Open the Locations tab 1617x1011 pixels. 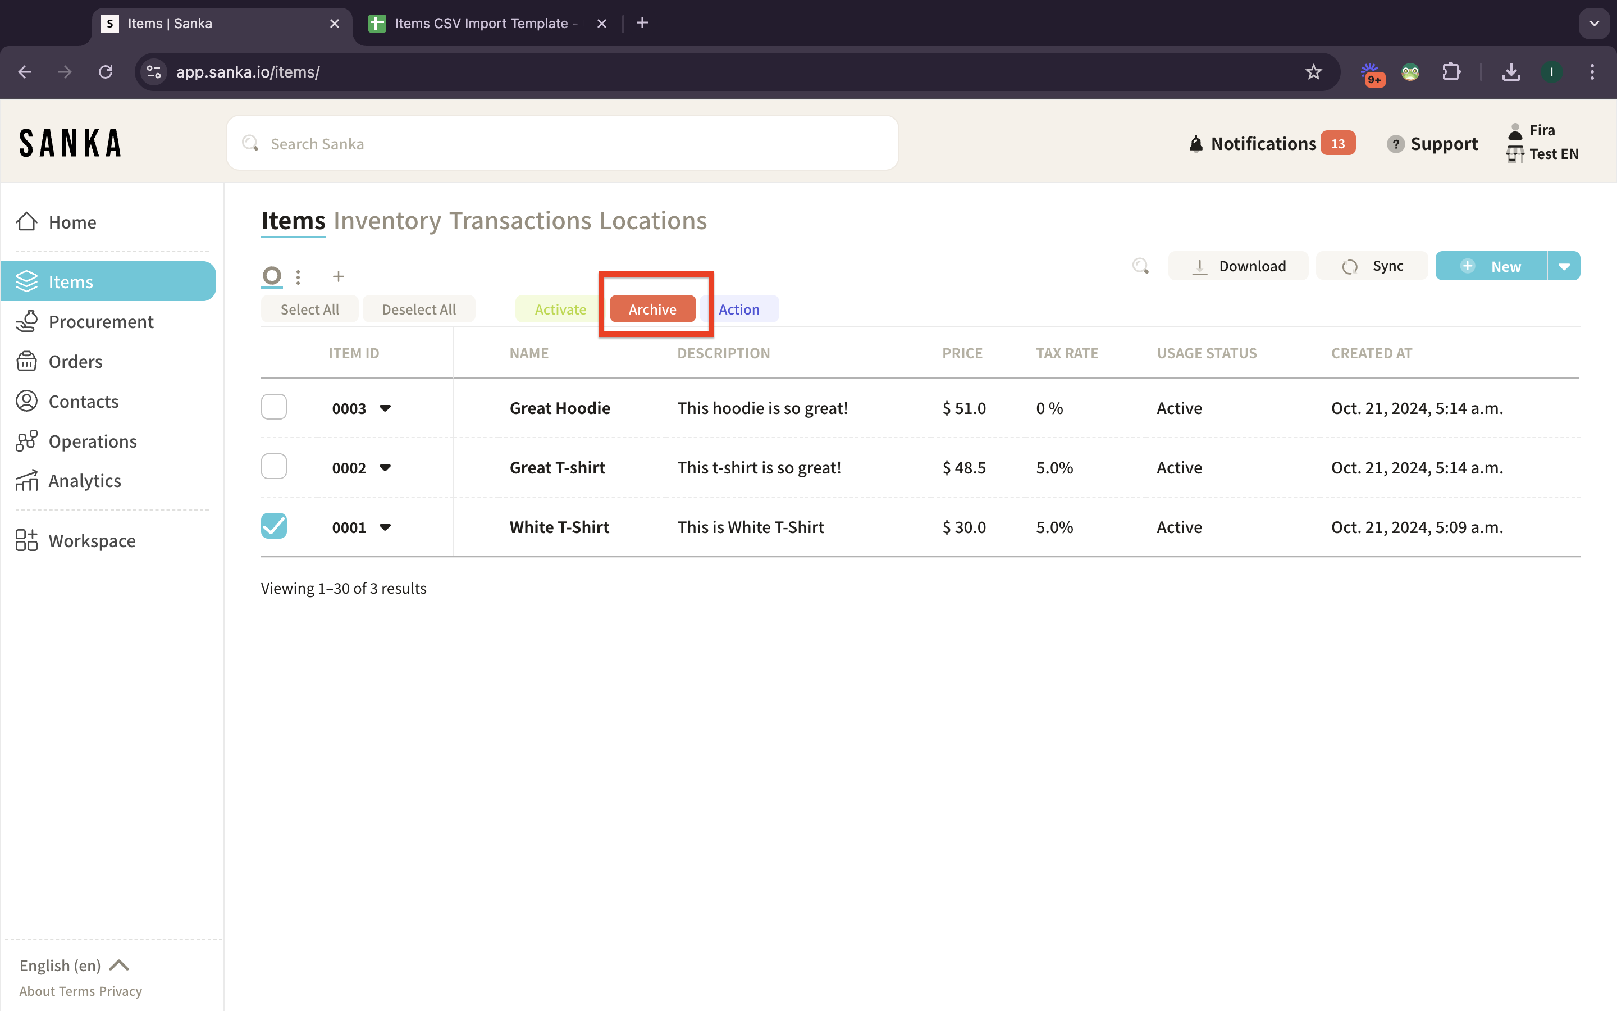click(653, 221)
